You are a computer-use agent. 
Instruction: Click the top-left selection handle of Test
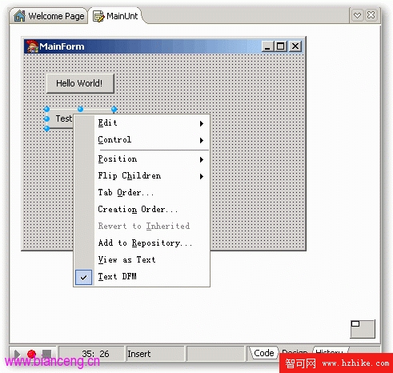(46, 109)
